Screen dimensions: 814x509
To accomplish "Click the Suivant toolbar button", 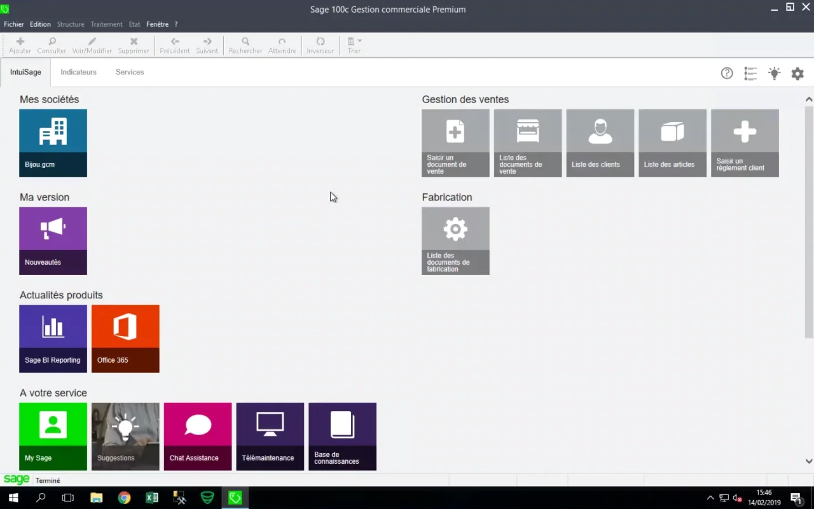I will [207, 45].
